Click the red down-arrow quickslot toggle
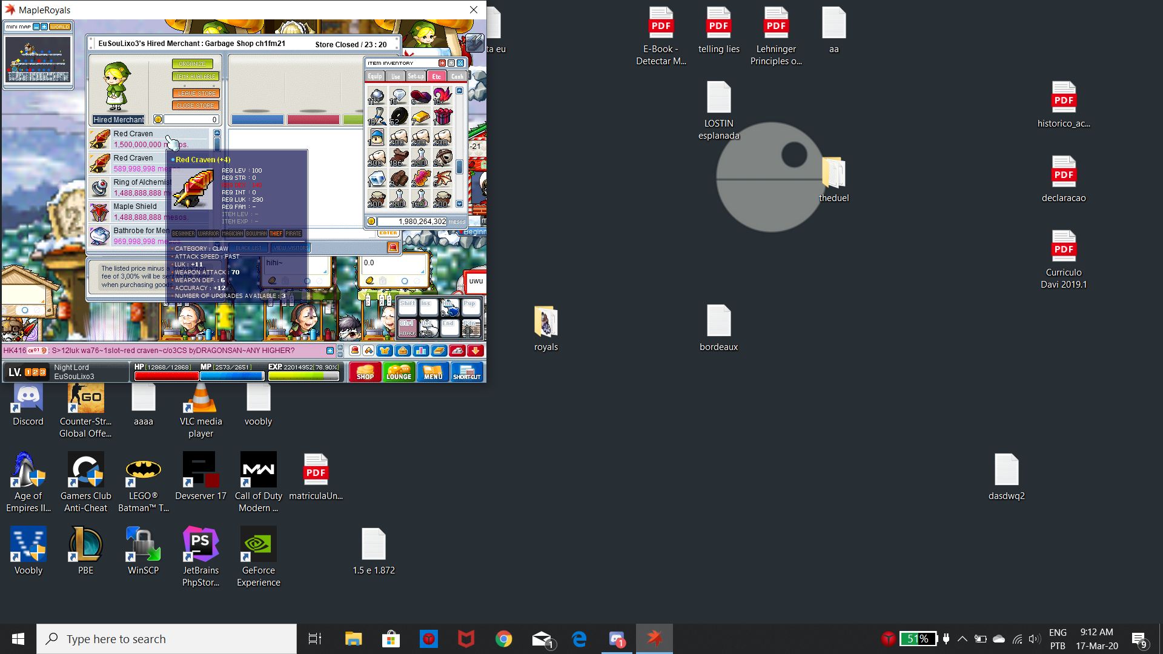 coord(475,351)
